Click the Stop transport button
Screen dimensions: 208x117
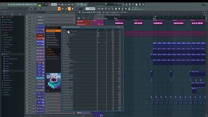tap(46, 5)
